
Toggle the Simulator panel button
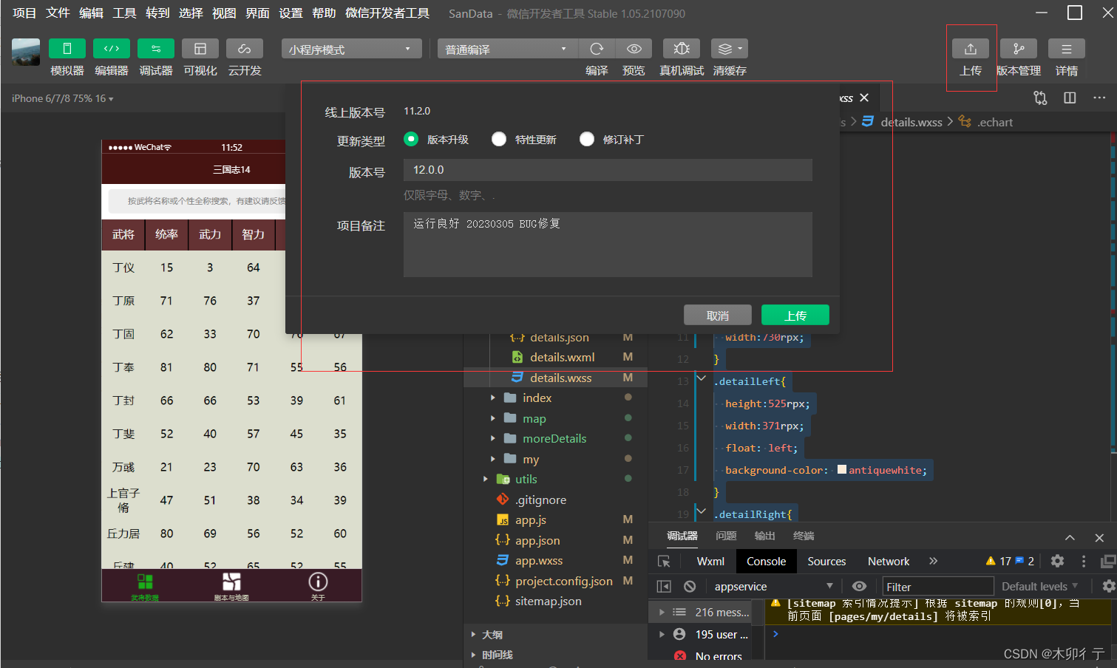pyautogui.click(x=67, y=49)
